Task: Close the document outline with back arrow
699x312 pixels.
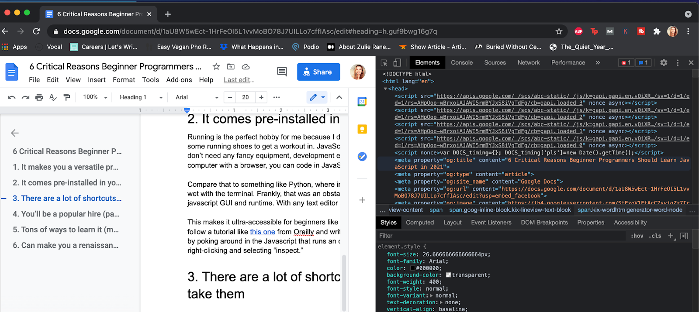Action: tap(15, 133)
